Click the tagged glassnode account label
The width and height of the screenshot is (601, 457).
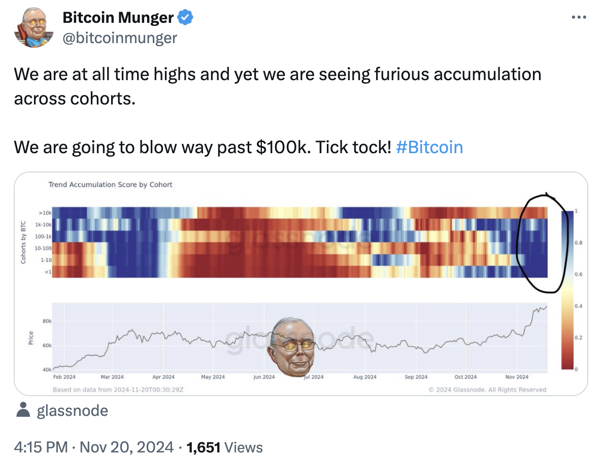pyautogui.click(x=72, y=410)
